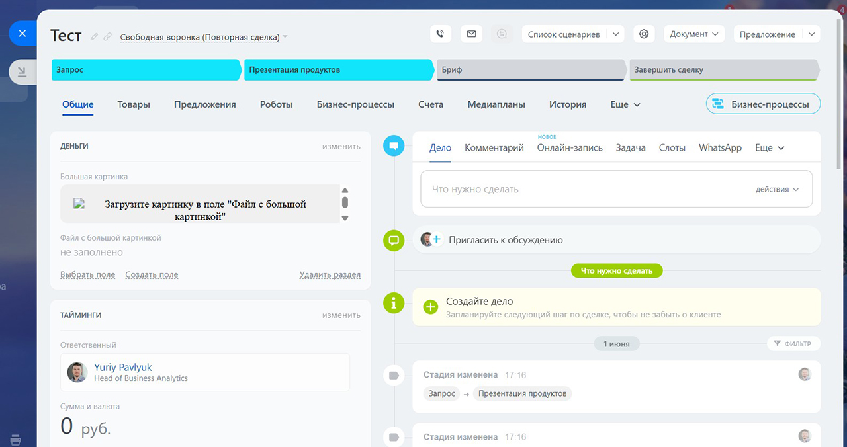Click the chat bubble icon in header
Viewport: 847px width, 447px height.
click(502, 34)
